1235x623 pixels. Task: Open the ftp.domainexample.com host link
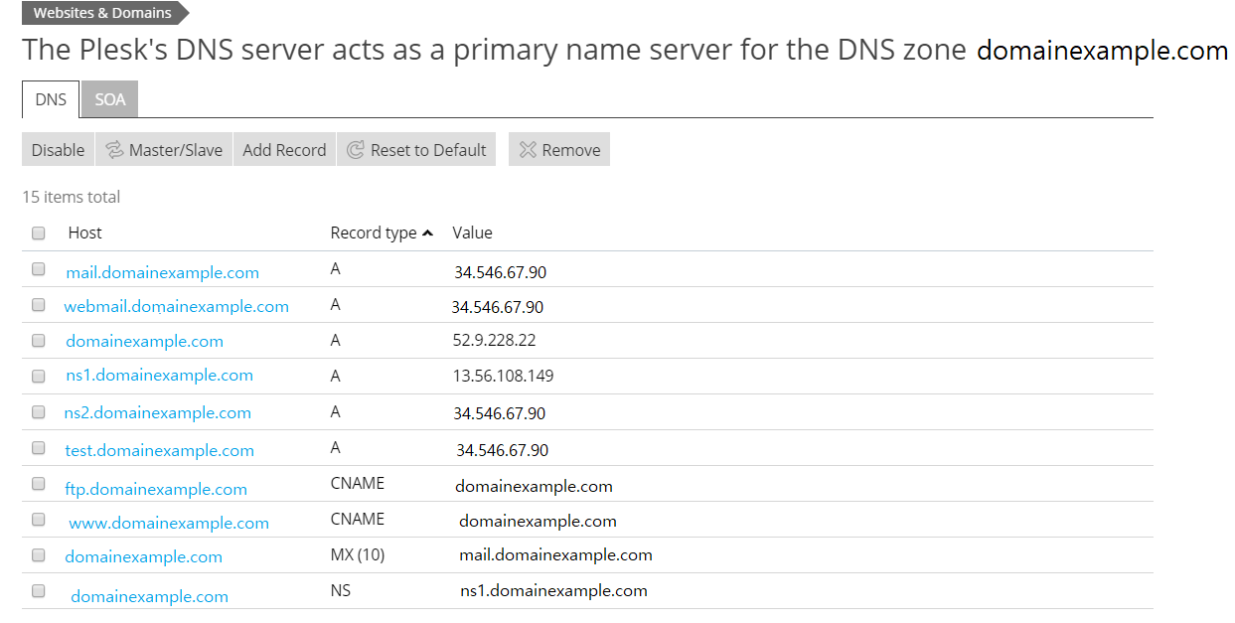pyautogui.click(x=156, y=489)
